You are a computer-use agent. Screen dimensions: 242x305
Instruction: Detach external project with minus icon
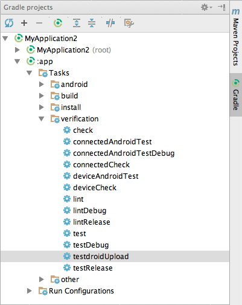(x=39, y=23)
